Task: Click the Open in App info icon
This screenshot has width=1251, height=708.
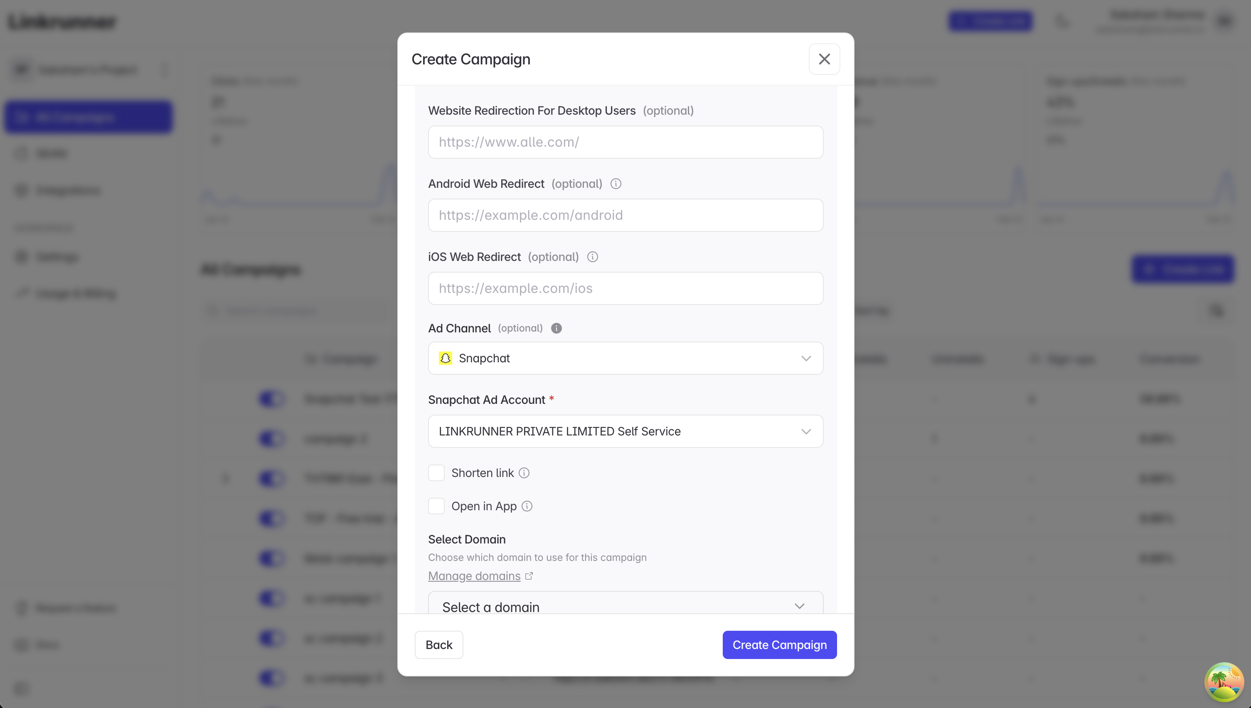Action: point(527,506)
